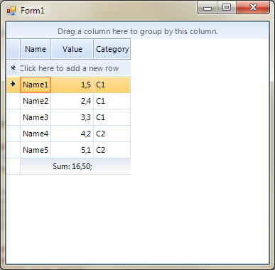This screenshot has width=275, height=270.
Task: Select the 2,4 value cell
Action: [72, 101]
